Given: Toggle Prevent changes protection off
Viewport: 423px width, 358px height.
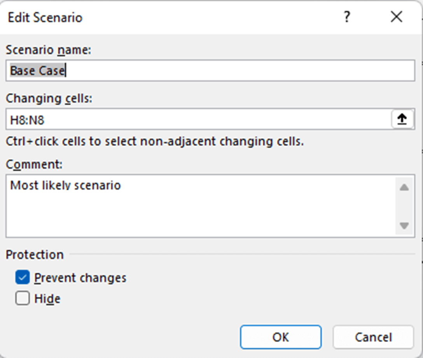Looking at the screenshot, I should [22, 278].
